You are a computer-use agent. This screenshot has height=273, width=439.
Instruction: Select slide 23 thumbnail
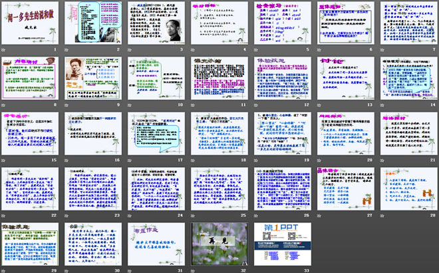pyautogui.click(x=93, y=188)
